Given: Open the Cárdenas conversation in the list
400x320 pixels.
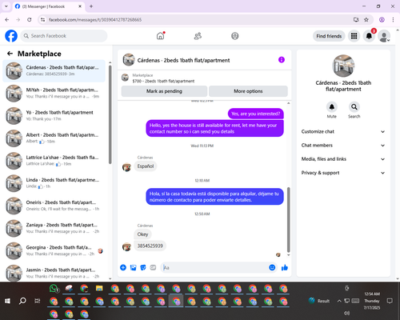Looking at the screenshot, I should [x=54, y=70].
